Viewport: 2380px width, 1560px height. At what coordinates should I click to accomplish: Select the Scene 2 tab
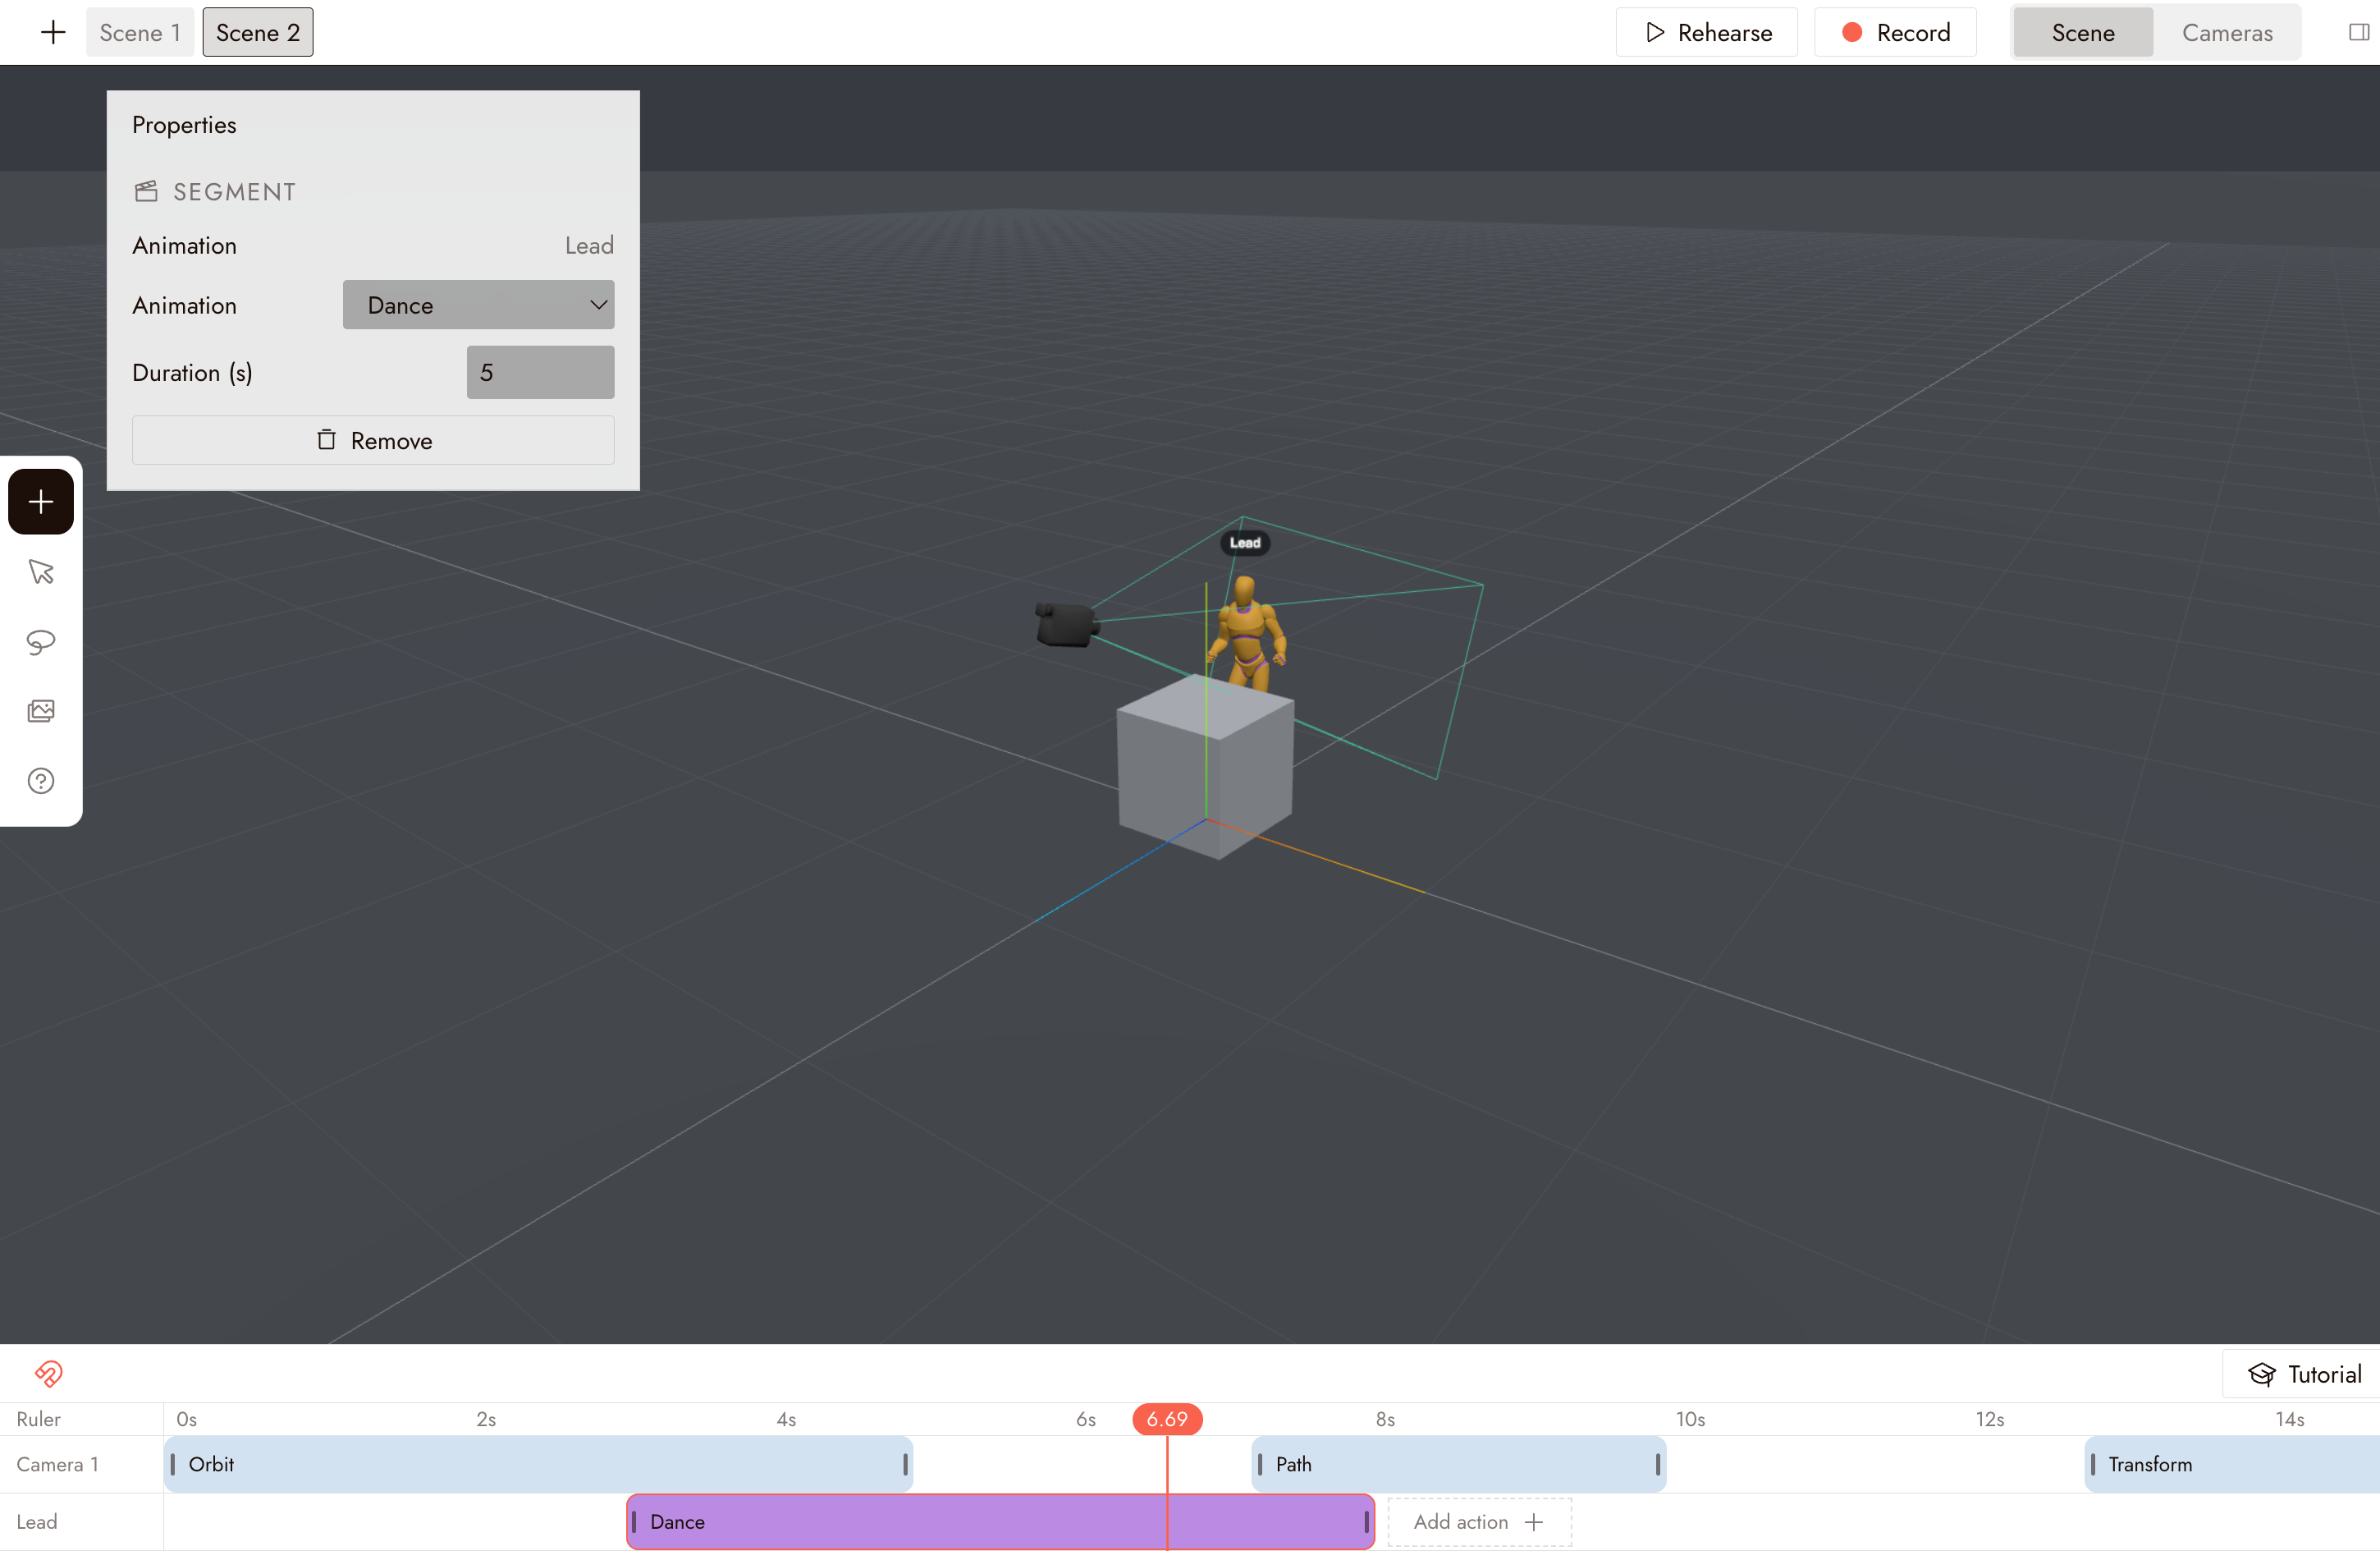(258, 32)
